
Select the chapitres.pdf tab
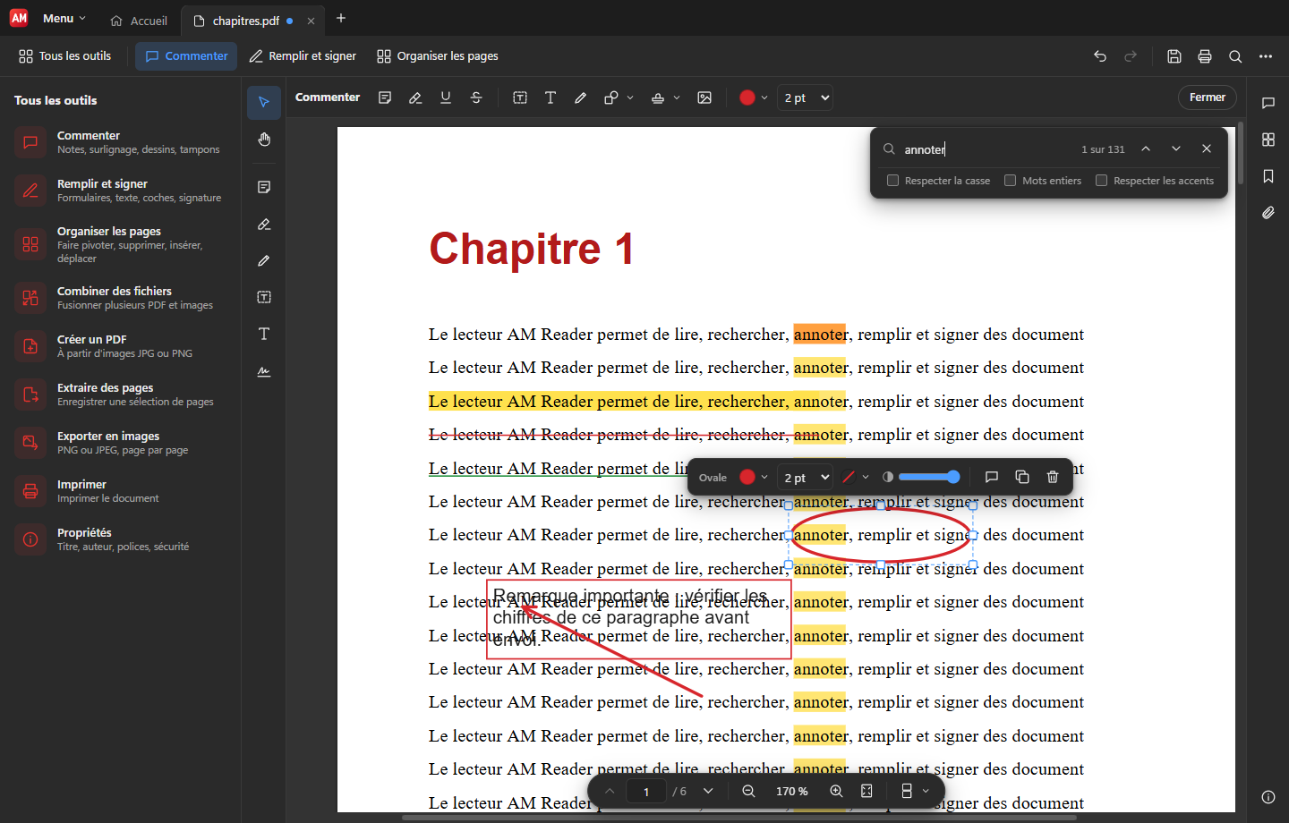245,21
